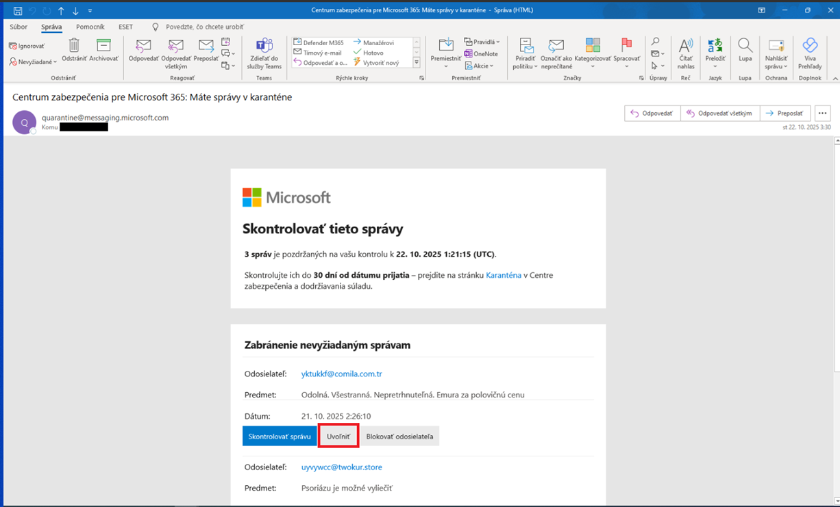
Task: Switch to the Pomocník ribbon tab
Action: [90, 27]
